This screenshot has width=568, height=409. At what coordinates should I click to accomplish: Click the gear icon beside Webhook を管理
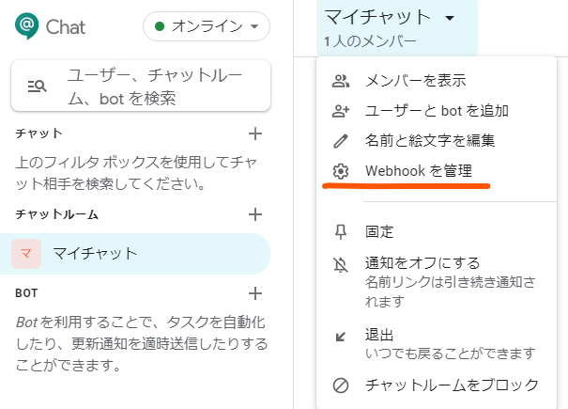pyautogui.click(x=341, y=171)
